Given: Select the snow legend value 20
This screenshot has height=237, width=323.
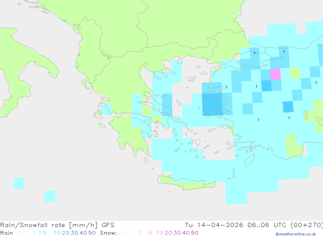Looking at the screenshot, I should (x=168, y=233).
